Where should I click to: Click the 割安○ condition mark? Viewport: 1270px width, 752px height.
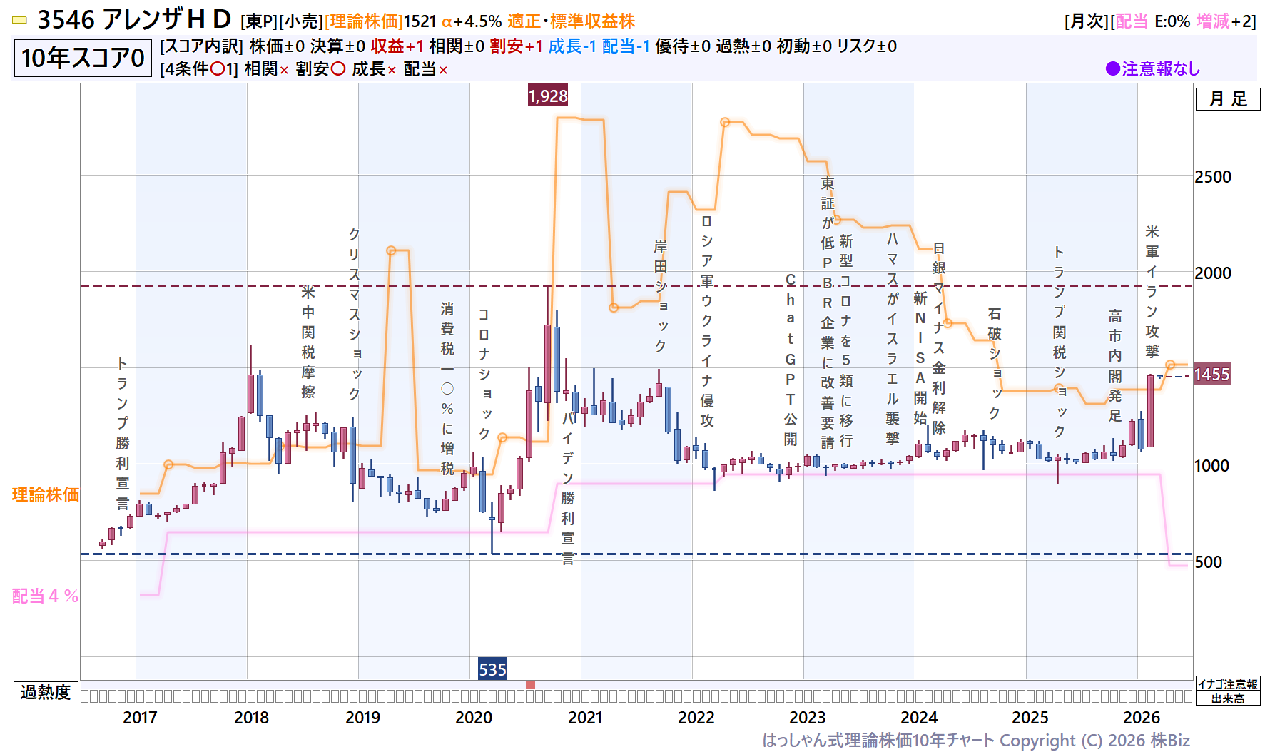(x=321, y=69)
